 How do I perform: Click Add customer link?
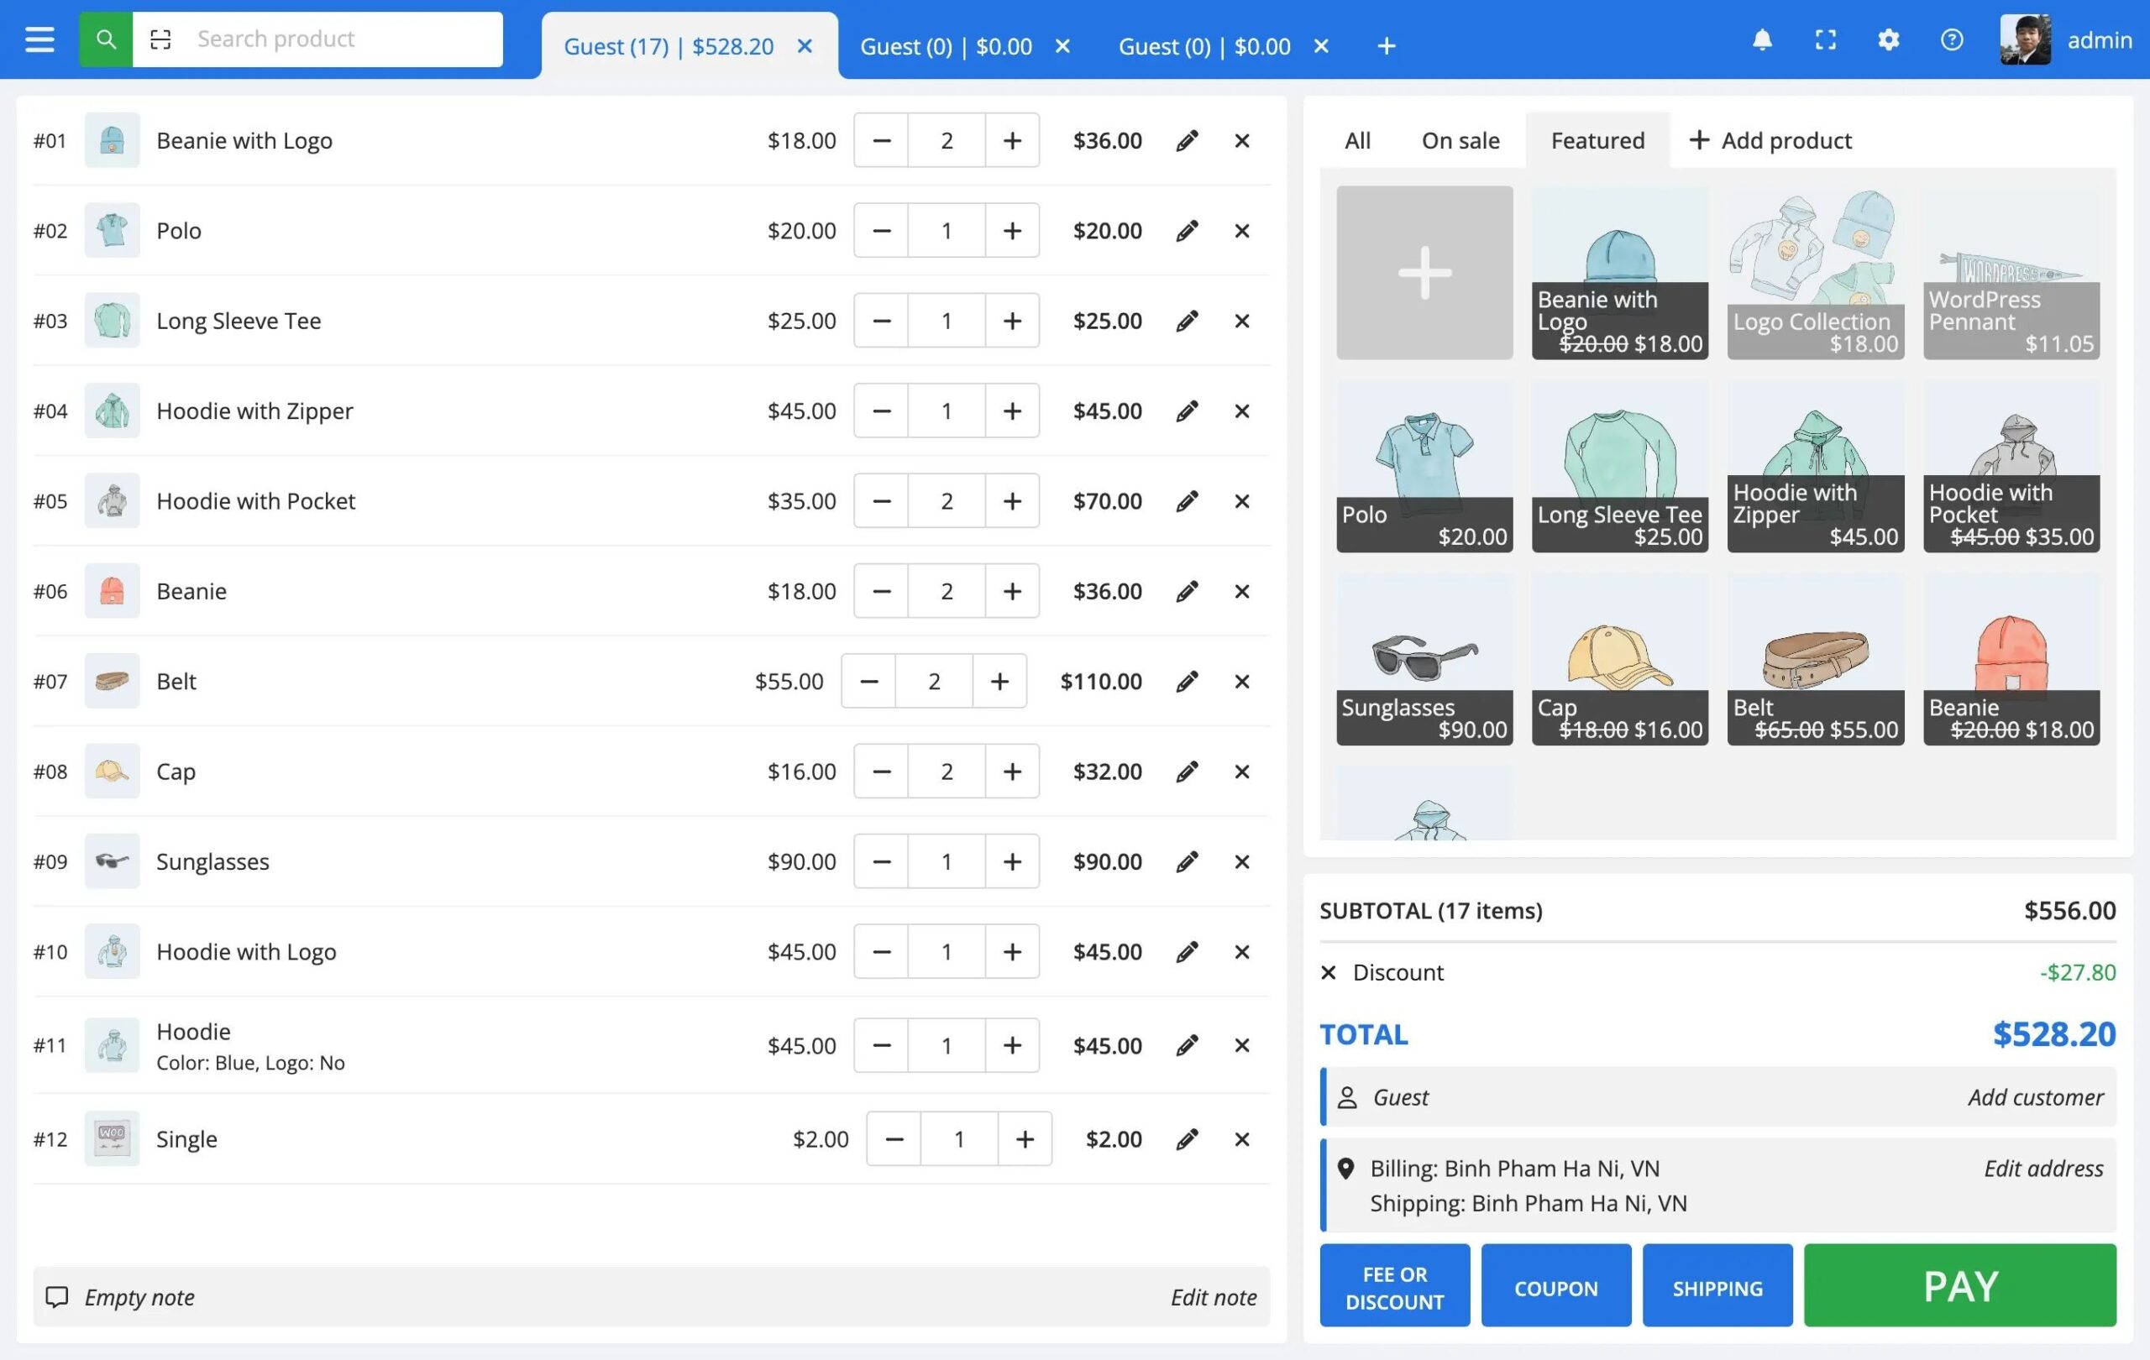click(x=2035, y=1097)
